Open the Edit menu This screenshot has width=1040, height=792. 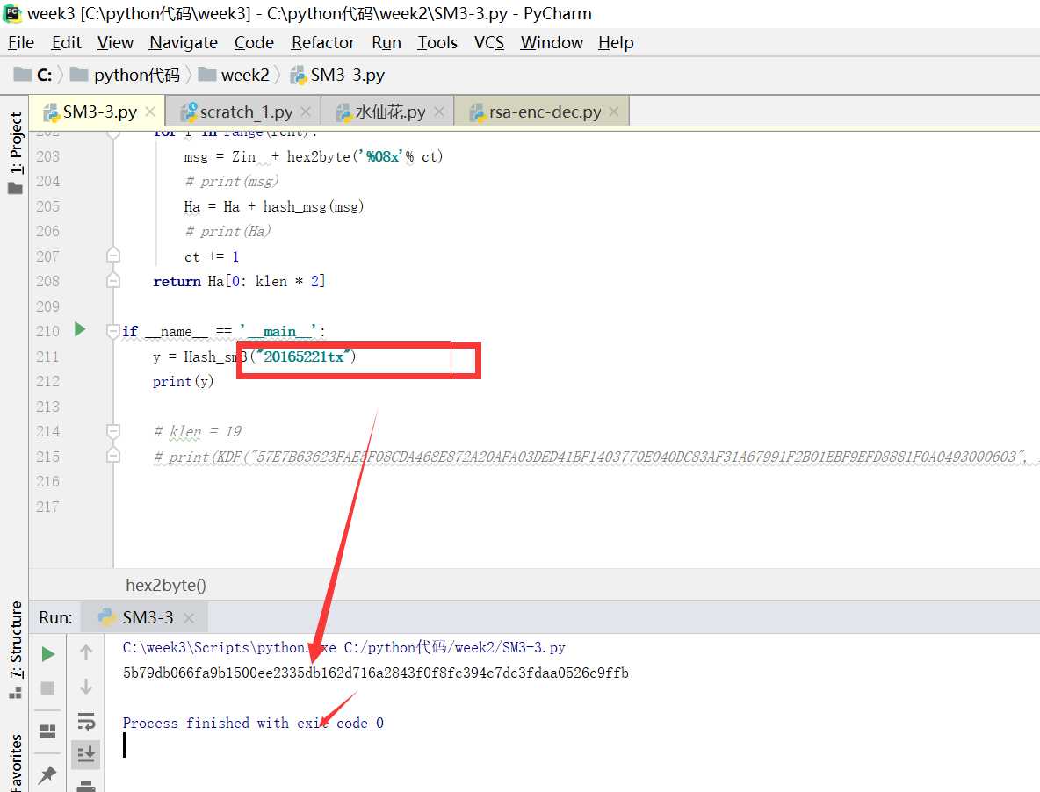67,42
